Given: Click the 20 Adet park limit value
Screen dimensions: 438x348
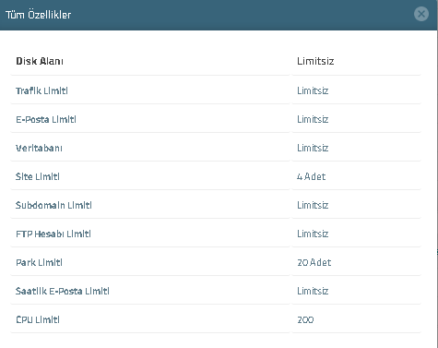Looking at the screenshot, I should (x=314, y=262).
